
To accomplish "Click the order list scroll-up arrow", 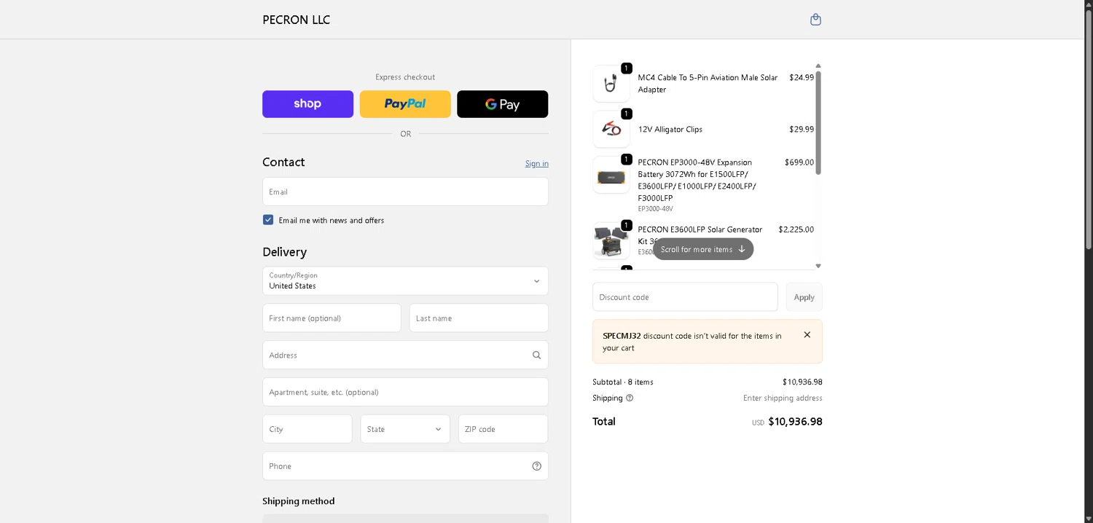I will coord(818,66).
